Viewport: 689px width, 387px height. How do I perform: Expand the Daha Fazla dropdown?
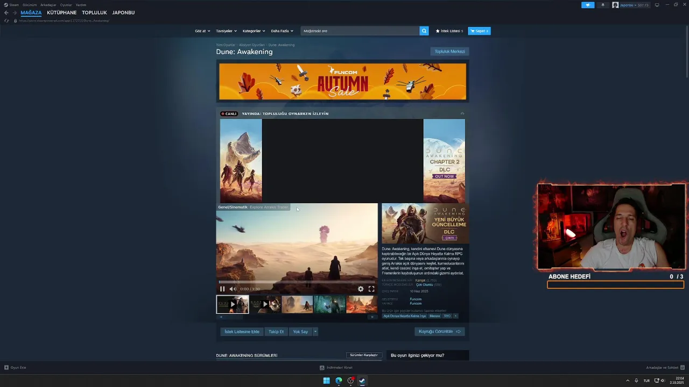click(x=282, y=31)
